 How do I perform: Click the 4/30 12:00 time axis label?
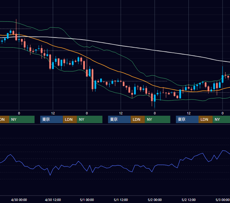53,200
